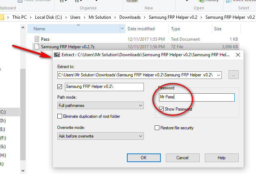Browse for extract folder with ellipsis button
This screenshot has height=174, width=256.
(234, 75)
